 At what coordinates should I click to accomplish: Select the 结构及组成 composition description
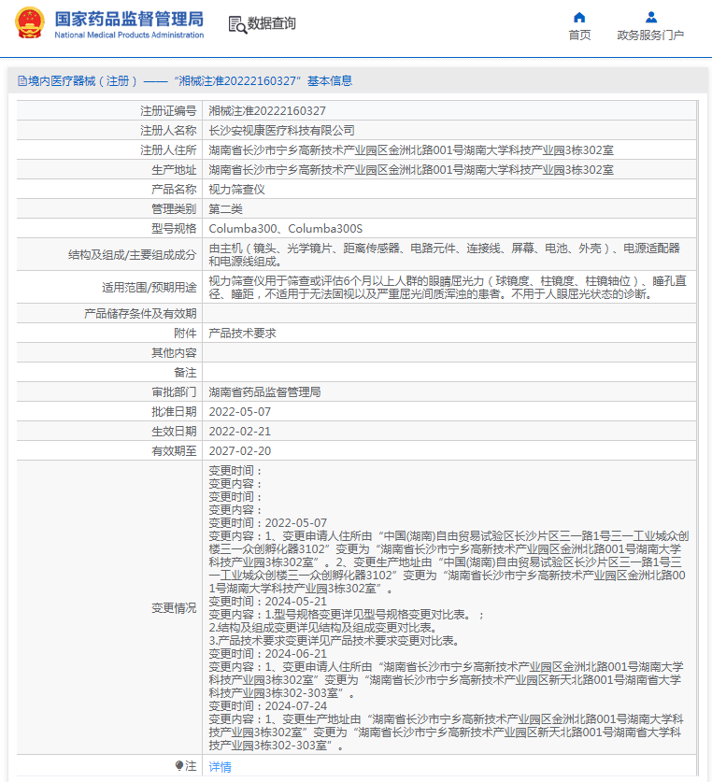pos(444,254)
